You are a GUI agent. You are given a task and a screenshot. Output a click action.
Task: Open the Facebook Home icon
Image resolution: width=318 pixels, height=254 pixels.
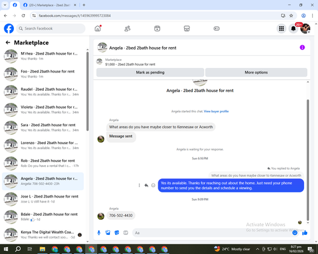98,29
